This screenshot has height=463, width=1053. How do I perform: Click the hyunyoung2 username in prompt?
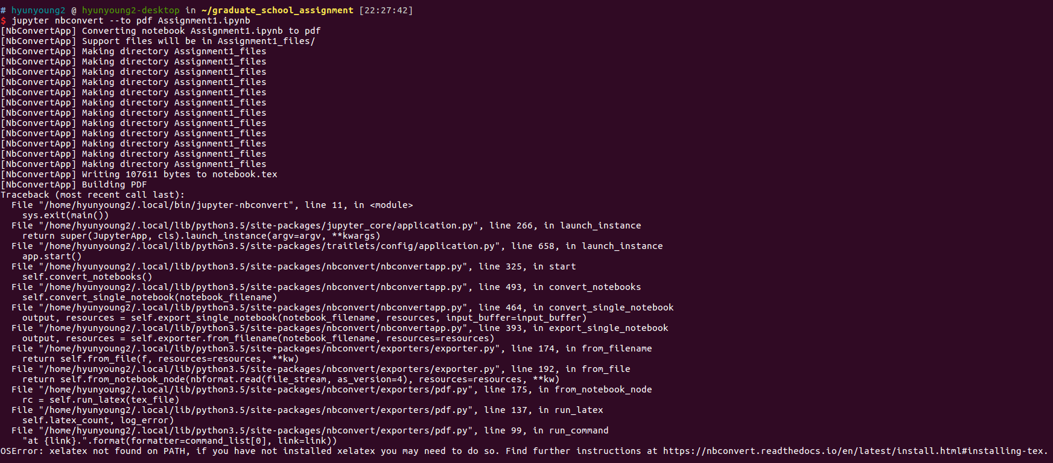point(38,10)
